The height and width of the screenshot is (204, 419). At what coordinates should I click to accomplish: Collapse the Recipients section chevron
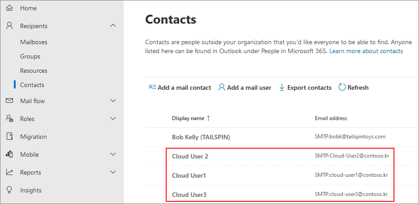[x=113, y=25]
